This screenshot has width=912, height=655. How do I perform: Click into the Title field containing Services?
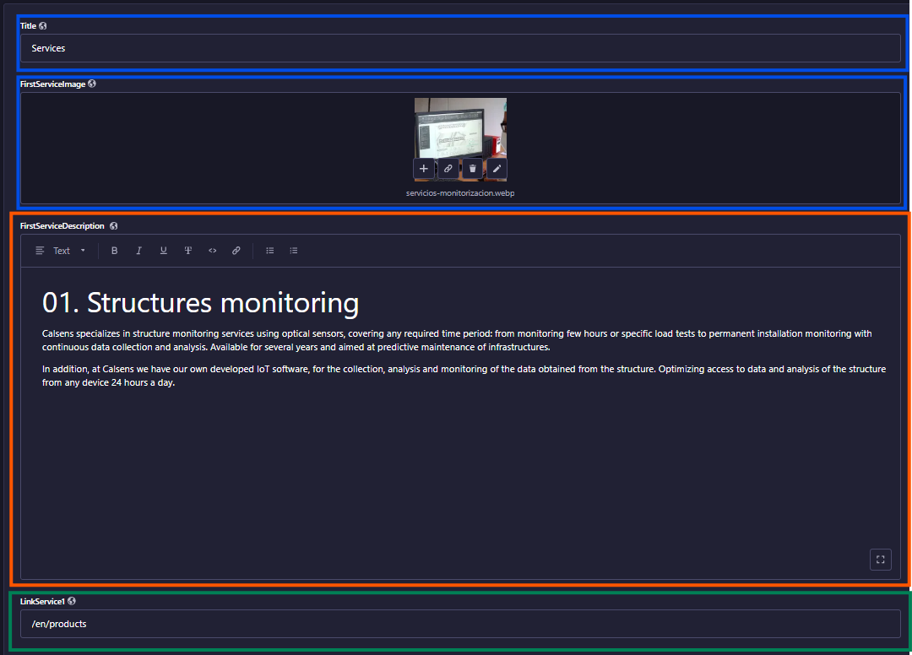click(460, 48)
